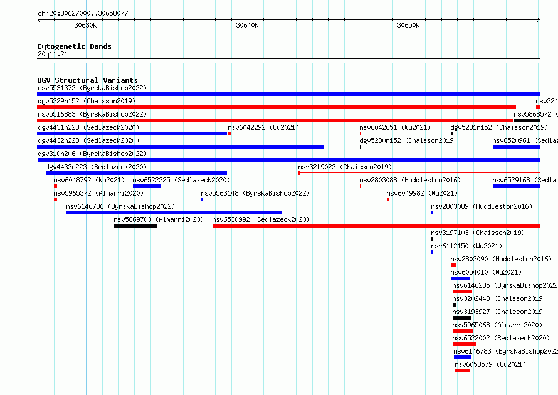
Task: Click the nsv6146736 (ByrskaBishop2022) label
Action: [x=120, y=206]
